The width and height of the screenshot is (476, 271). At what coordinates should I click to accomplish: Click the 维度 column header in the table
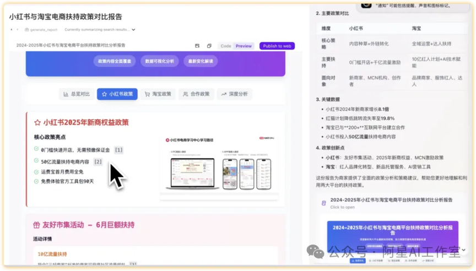tap(326, 28)
